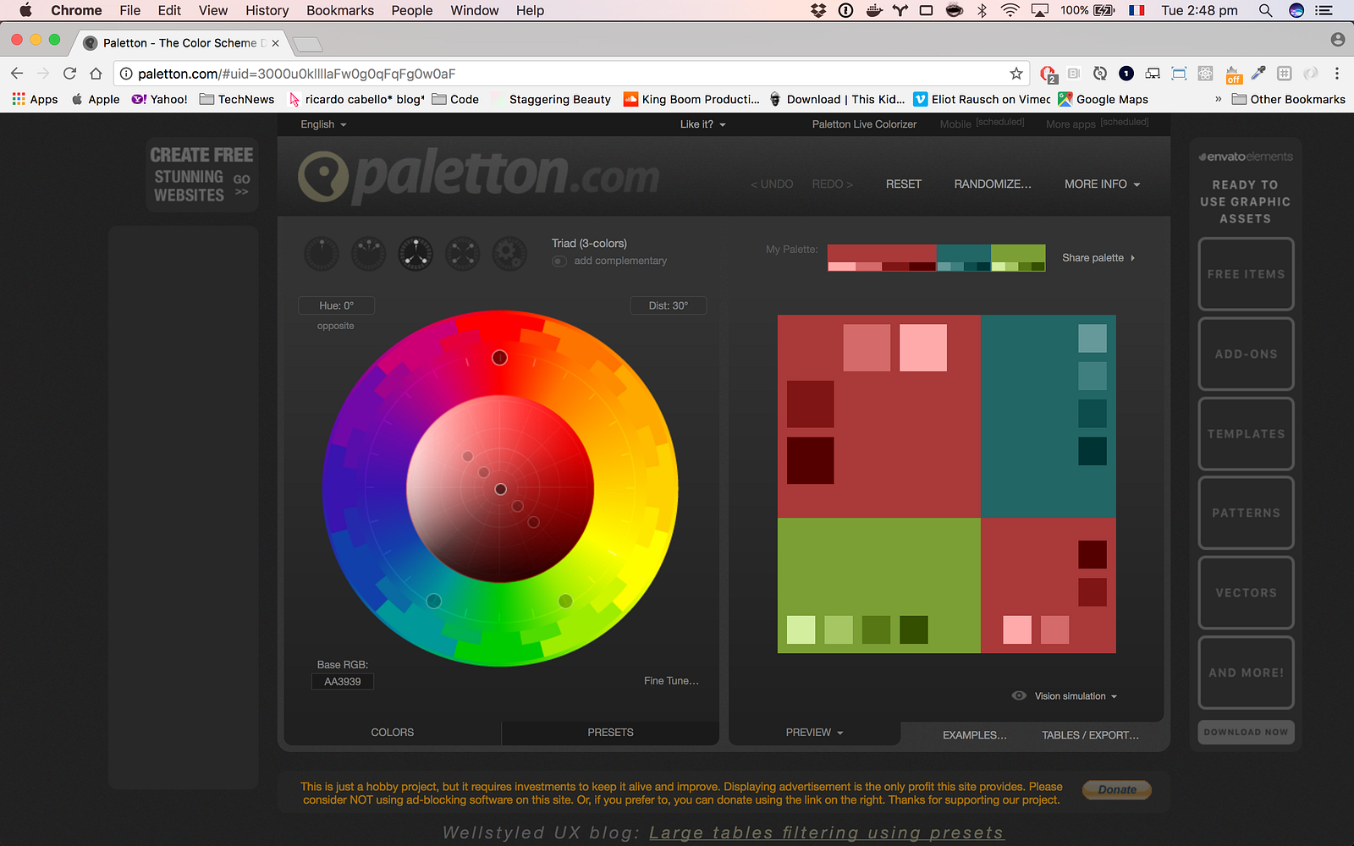Select the primary red hue dot on the color wheel
The width and height of the screenshot is (1354, 846).
tap(500, 358)
